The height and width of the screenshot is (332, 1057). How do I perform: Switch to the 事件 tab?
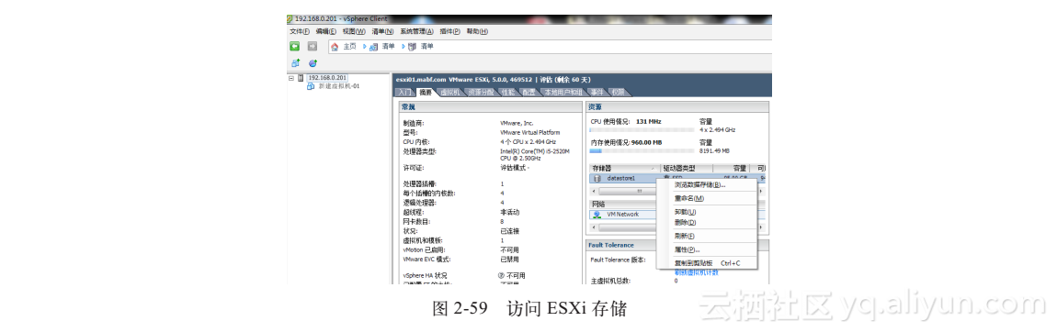(x=597, y=92)
